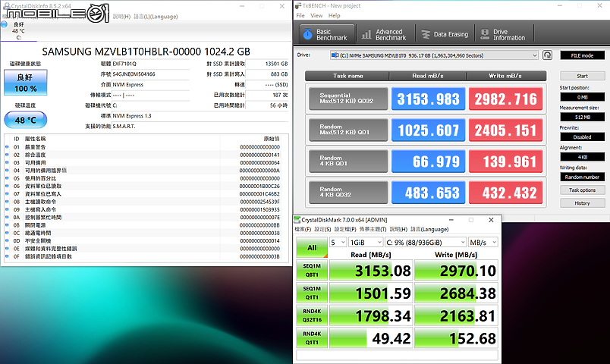Image resolution: width=610 pixels, height=364 pixels.
Task: Run SEQ1M Q1T1 test
Action: point(312,293)
